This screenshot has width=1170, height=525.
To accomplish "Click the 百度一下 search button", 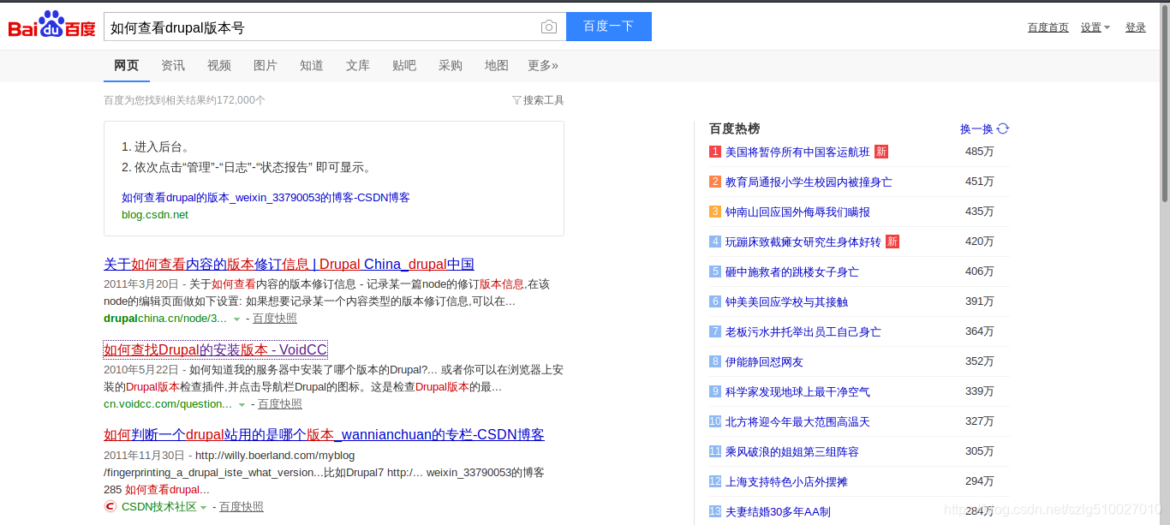I will (x=609, y=27).
